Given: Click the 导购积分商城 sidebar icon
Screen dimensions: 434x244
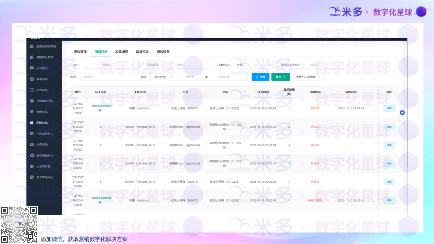Looking at the screenshot, I should pyautogui.click(x=32, y=57).
